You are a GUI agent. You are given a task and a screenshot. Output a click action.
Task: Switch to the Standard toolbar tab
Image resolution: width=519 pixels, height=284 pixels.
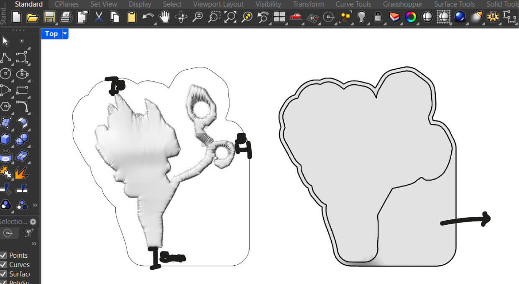[29, 4]
